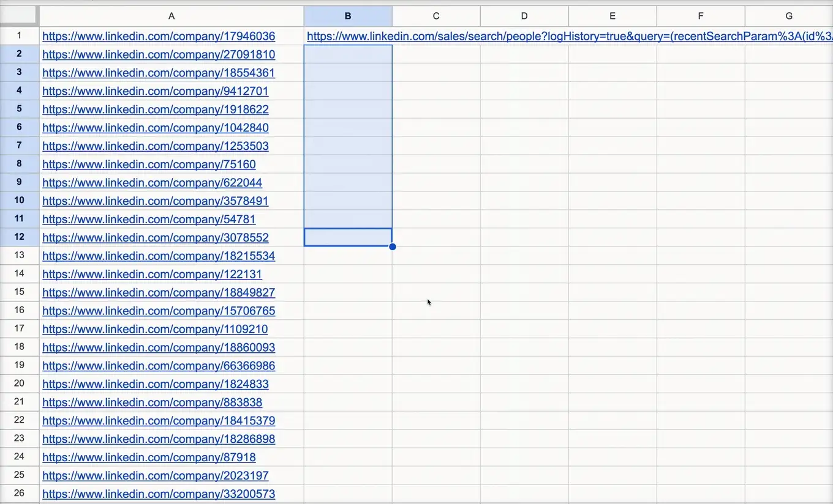This screenshot has height=504, width=833.
Task: Select row 7 header
Action: (x=20, y=146)
